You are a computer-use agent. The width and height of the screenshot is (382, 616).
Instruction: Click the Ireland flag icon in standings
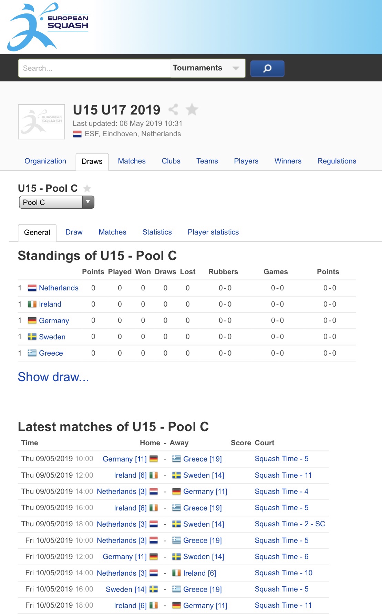click(32, 304)
